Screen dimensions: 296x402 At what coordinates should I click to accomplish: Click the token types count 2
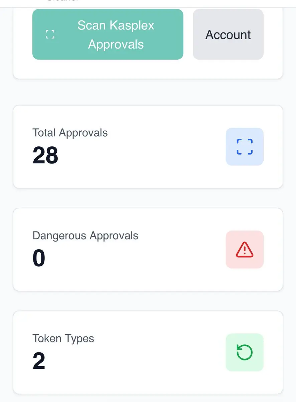[x=39, y=361]
